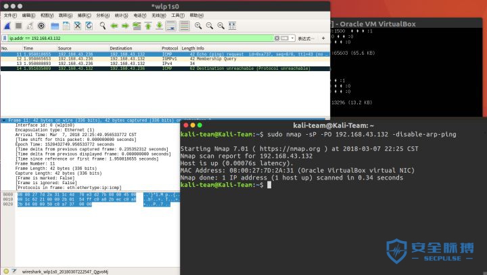Select packet 13 IPv4 row
The width and height of the screenshot is (487, 275).
pos(165,64)
